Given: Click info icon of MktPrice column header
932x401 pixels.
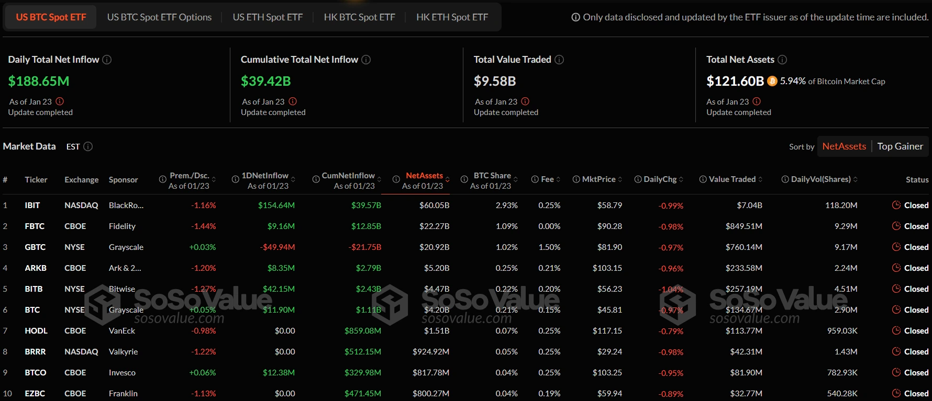Looking at the screenshot, I should point(576,179).
